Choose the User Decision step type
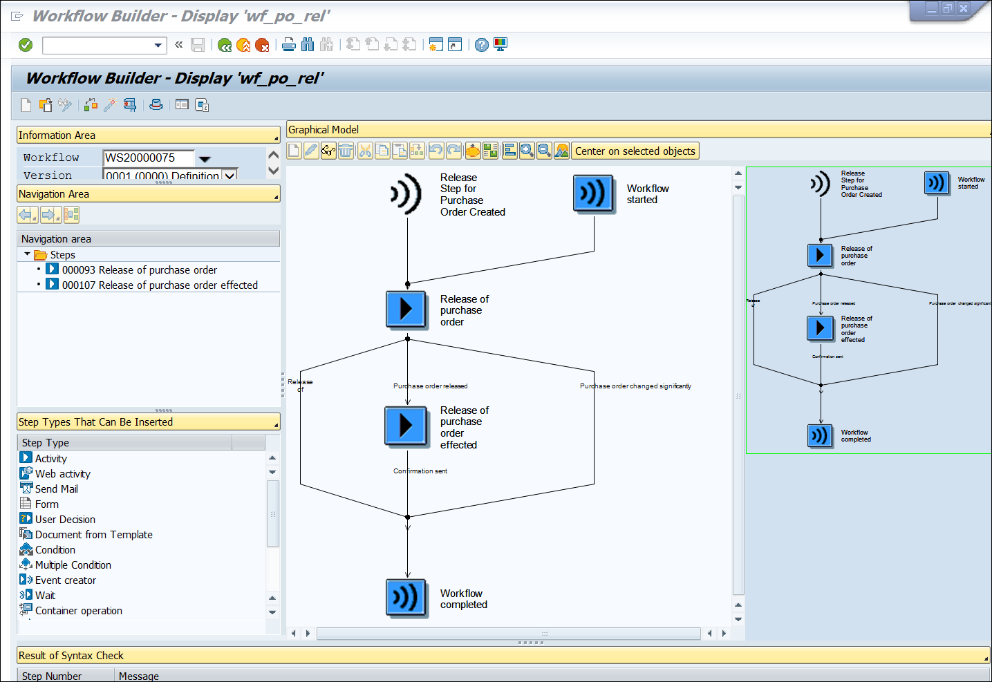The width and height of the screenshot is (992, 682). (65, 519)
